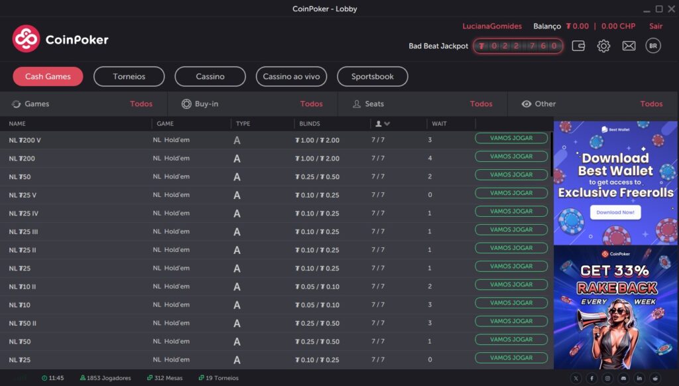Image resolution: width=679 pixels, height=386 pixels.
Task: Select the NL ₮25 IV table row
Action: click(x=277, y=214)
